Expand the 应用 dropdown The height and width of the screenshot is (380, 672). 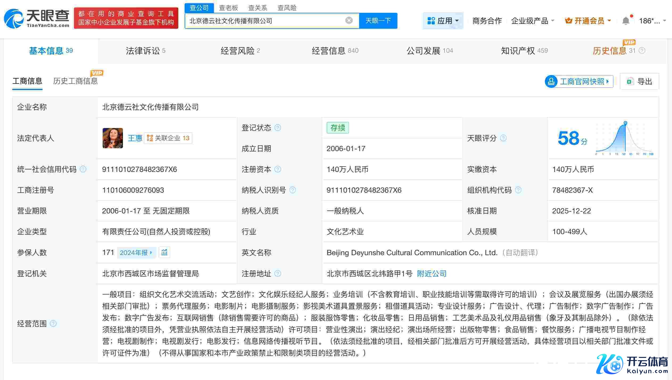click(443, 21)
